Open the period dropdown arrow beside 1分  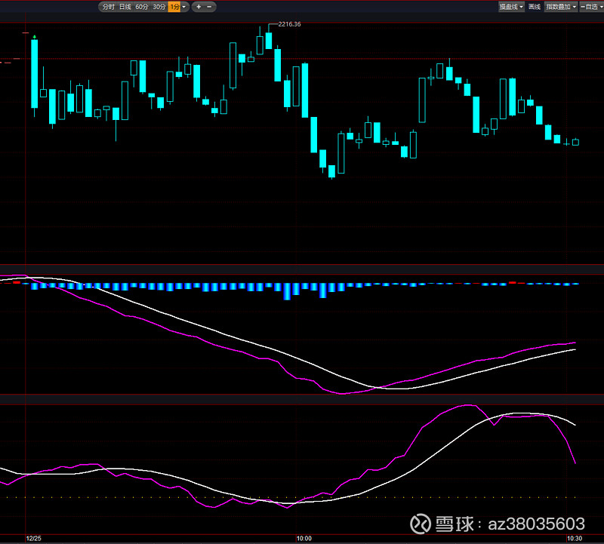click(x=184, y=7)
